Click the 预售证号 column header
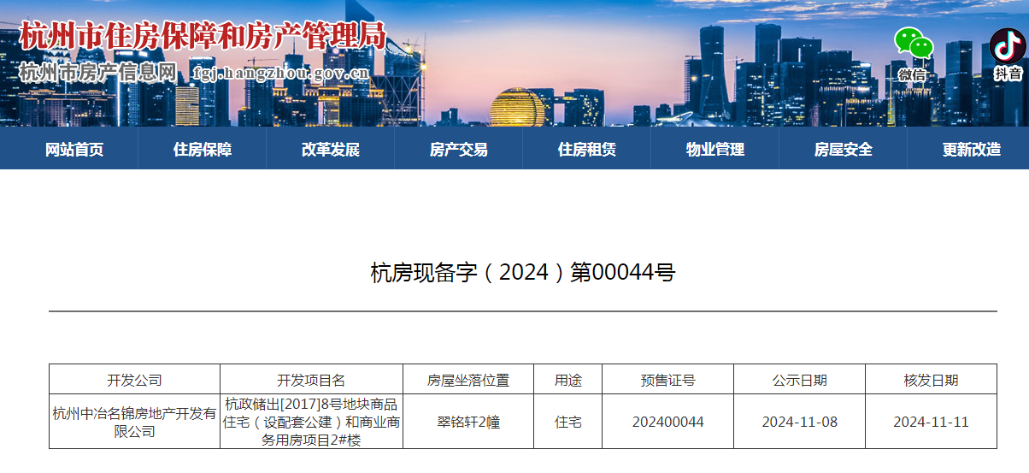 pyautogui.click(x=667, y=380)
